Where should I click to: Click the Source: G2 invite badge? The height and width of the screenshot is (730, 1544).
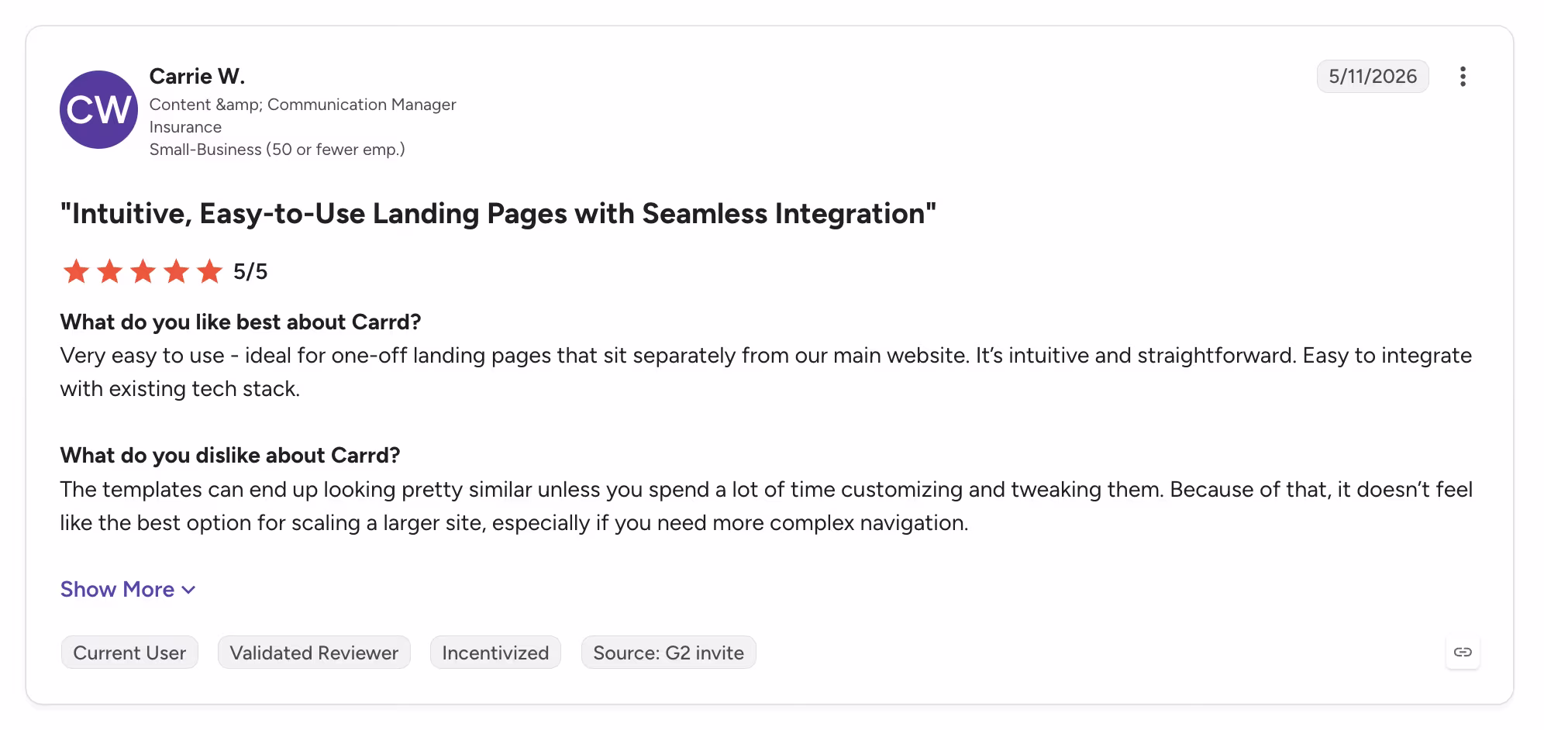click(668, 653)
